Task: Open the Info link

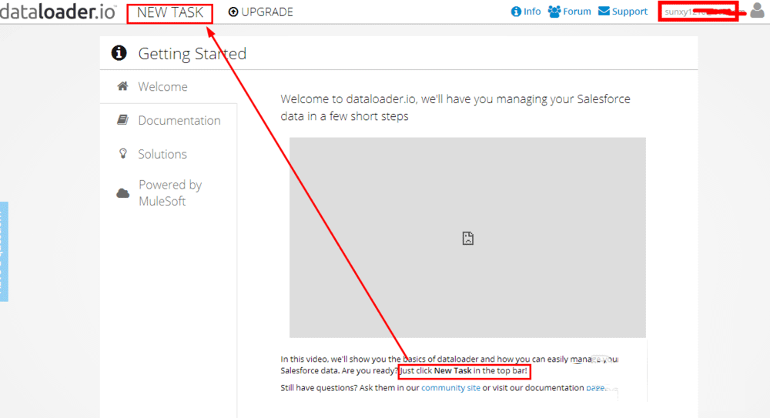Action: point(526,12)
